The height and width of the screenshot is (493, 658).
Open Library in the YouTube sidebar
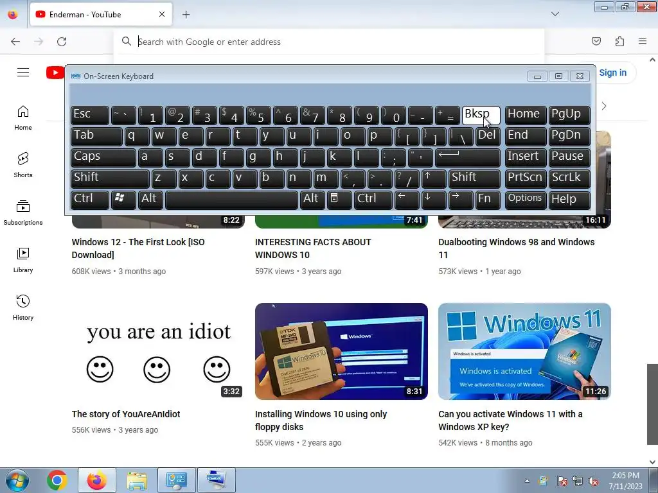[x=23, y=261]
